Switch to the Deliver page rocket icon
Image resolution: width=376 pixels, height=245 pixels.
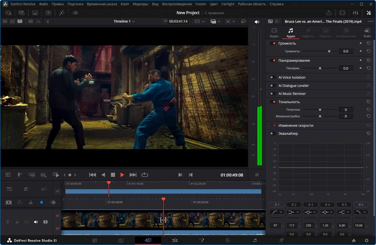[281, 240]
